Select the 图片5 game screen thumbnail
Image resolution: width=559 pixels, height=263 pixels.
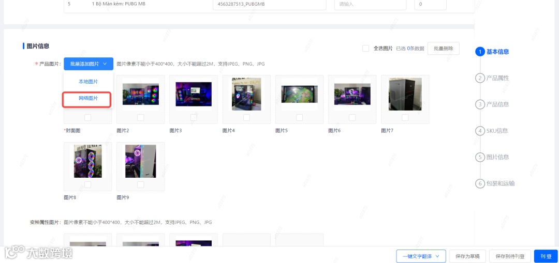click(x=299, y=94)
